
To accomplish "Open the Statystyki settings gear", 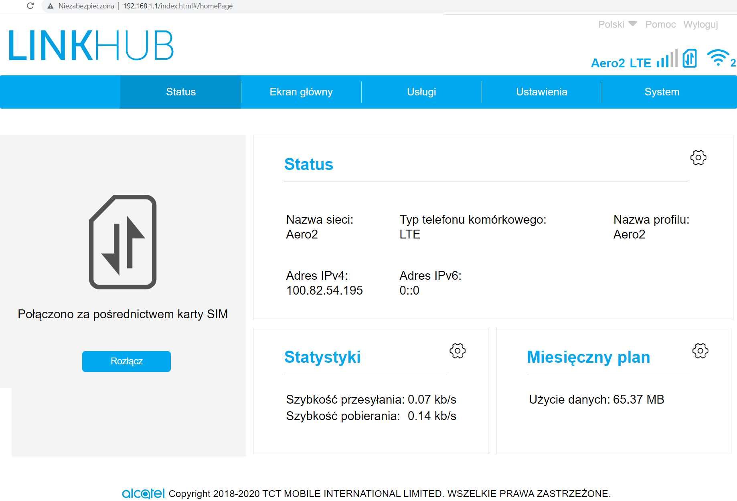I will pos(458,351).
